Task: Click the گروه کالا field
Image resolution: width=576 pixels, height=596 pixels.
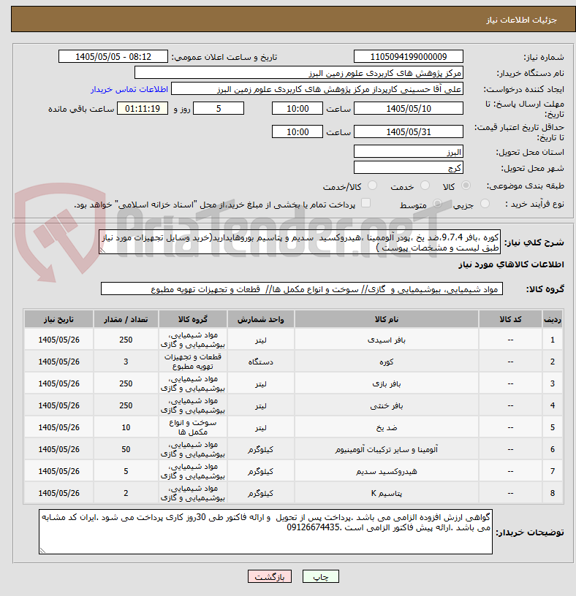Action: (x=302, y=289)
